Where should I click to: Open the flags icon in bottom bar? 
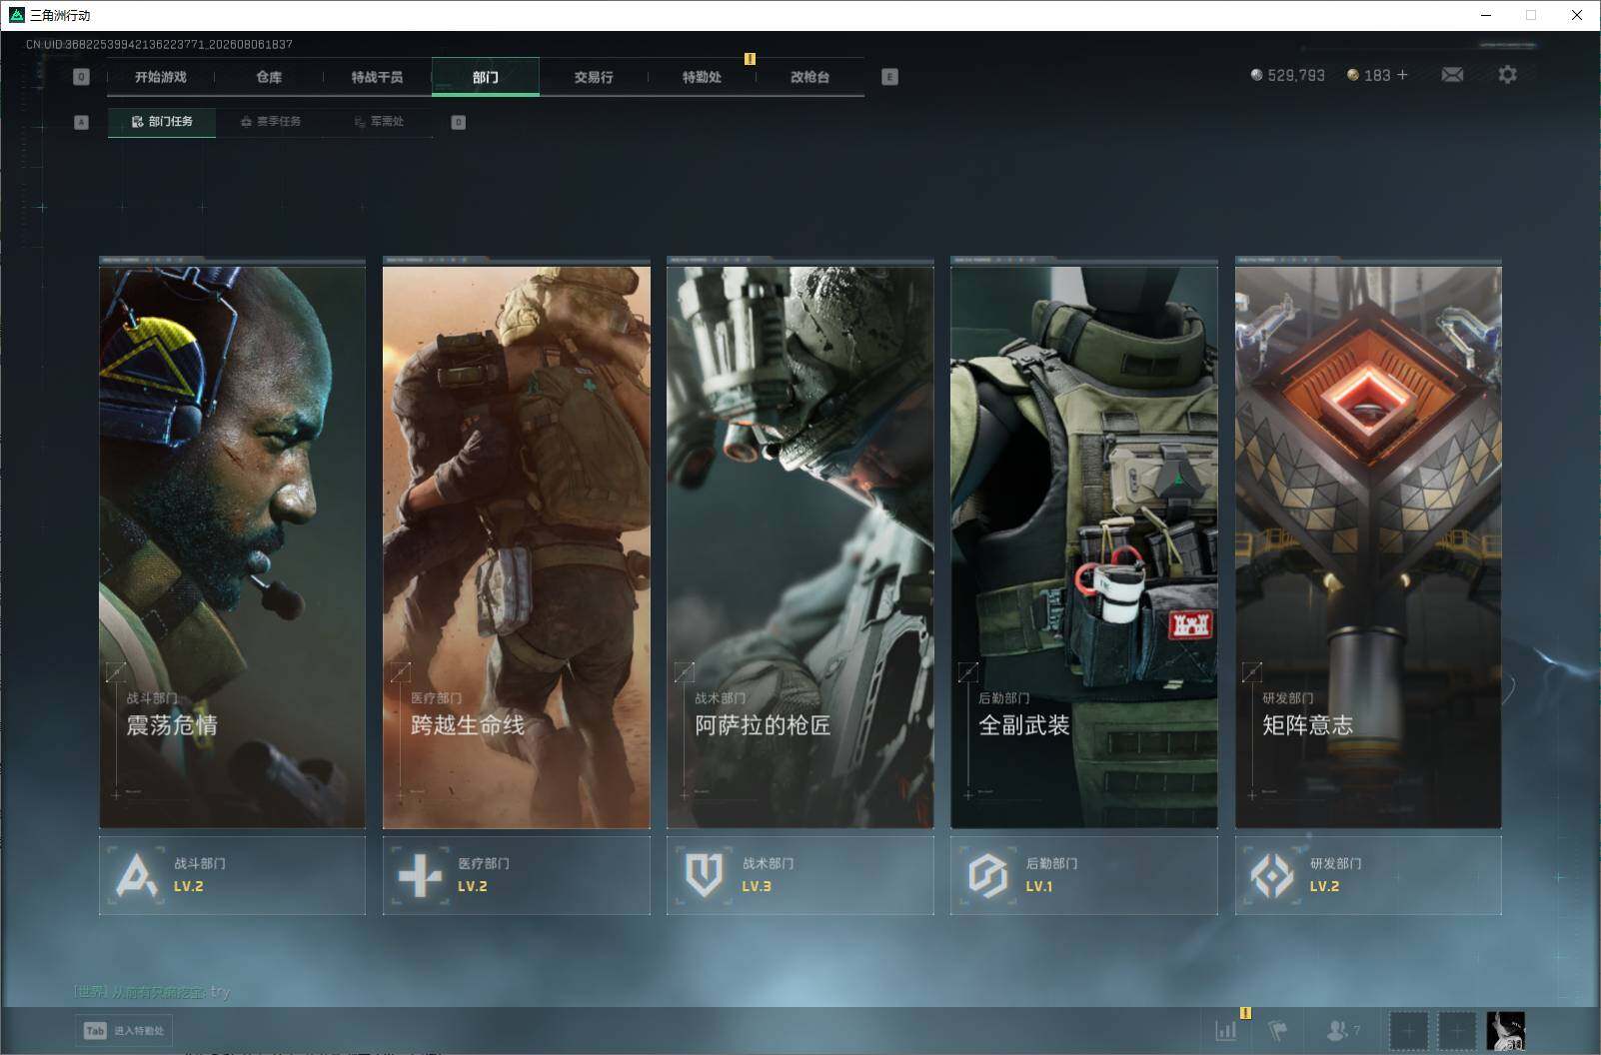(1278, 1030)
